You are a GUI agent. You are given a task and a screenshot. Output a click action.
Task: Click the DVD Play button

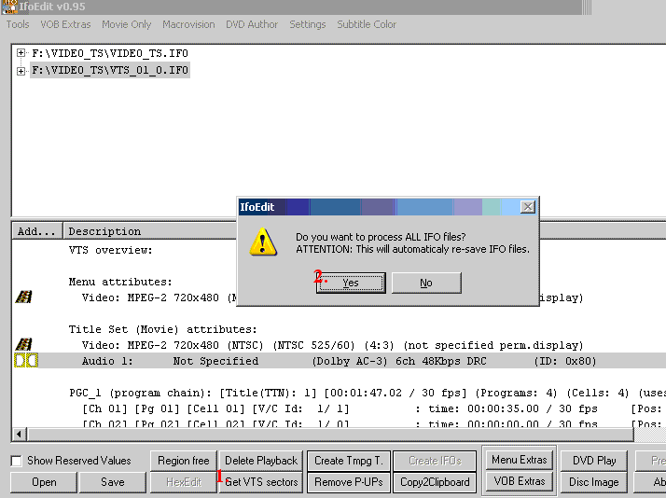[x=594, y=461]
